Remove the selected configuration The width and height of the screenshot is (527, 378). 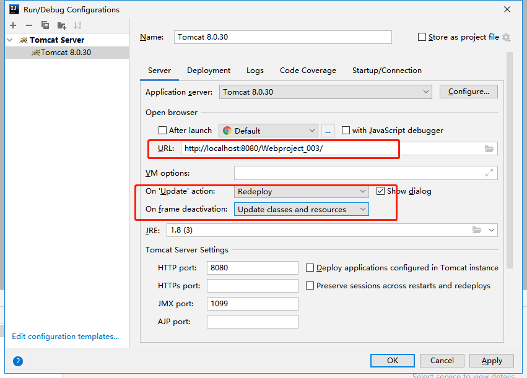point(29,25)
